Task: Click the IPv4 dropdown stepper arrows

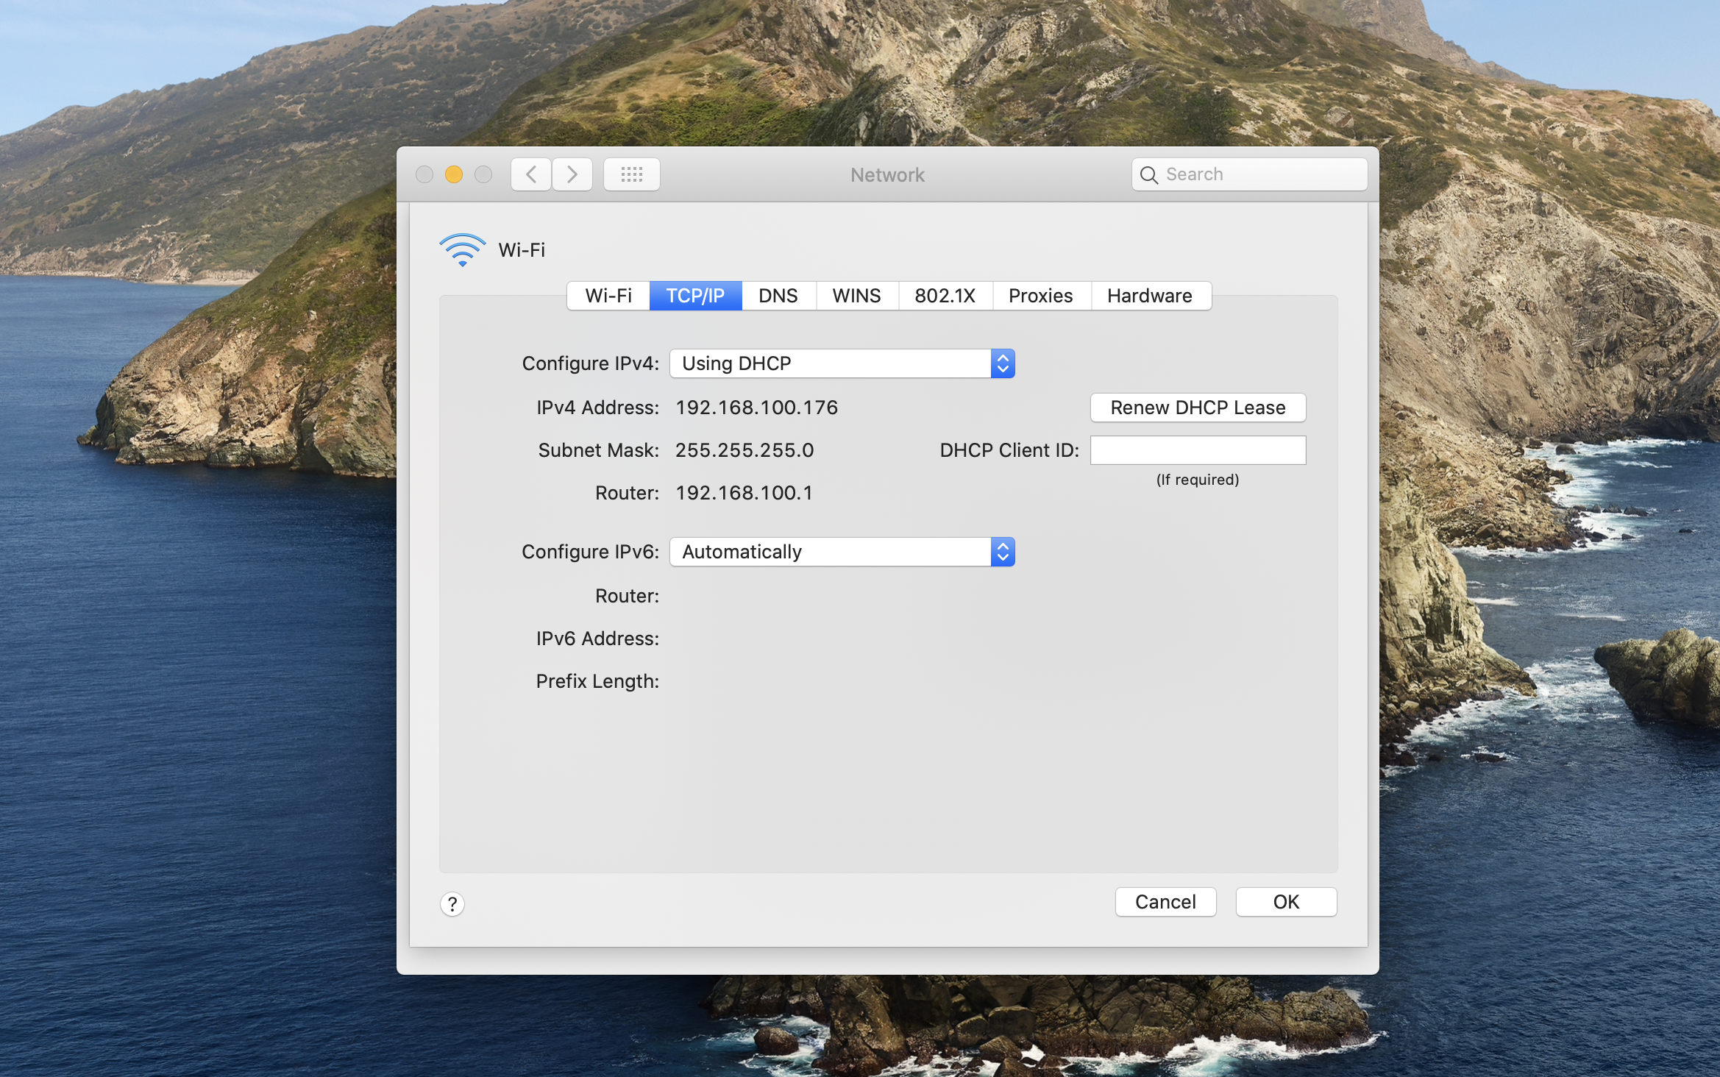Action: [x=1003, y=363]
